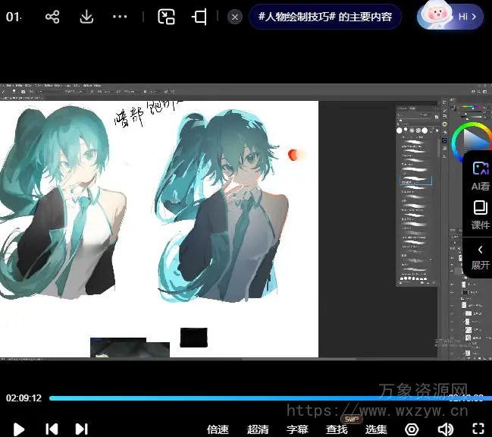Skip to the previous video
The height and width of the screenshot is (437, 492).
pos(52,429)
